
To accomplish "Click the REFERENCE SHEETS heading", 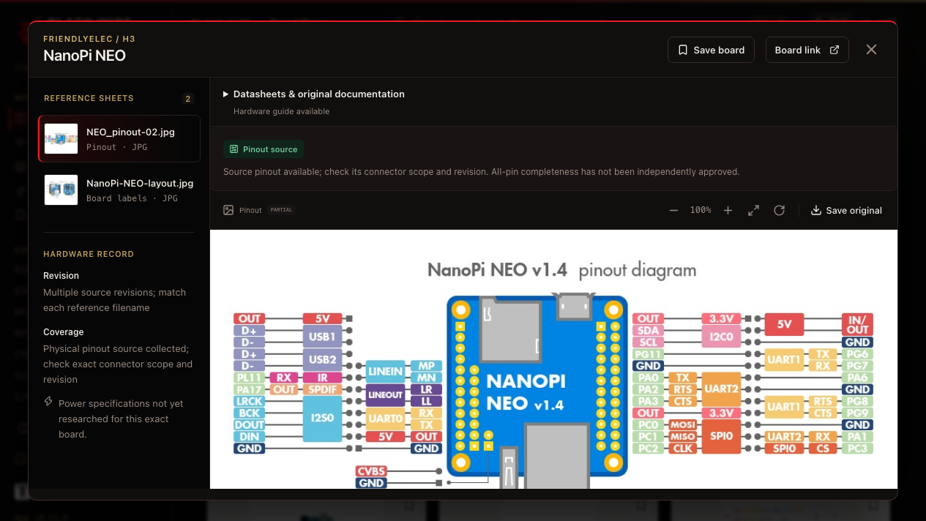I will coord(89,98).
